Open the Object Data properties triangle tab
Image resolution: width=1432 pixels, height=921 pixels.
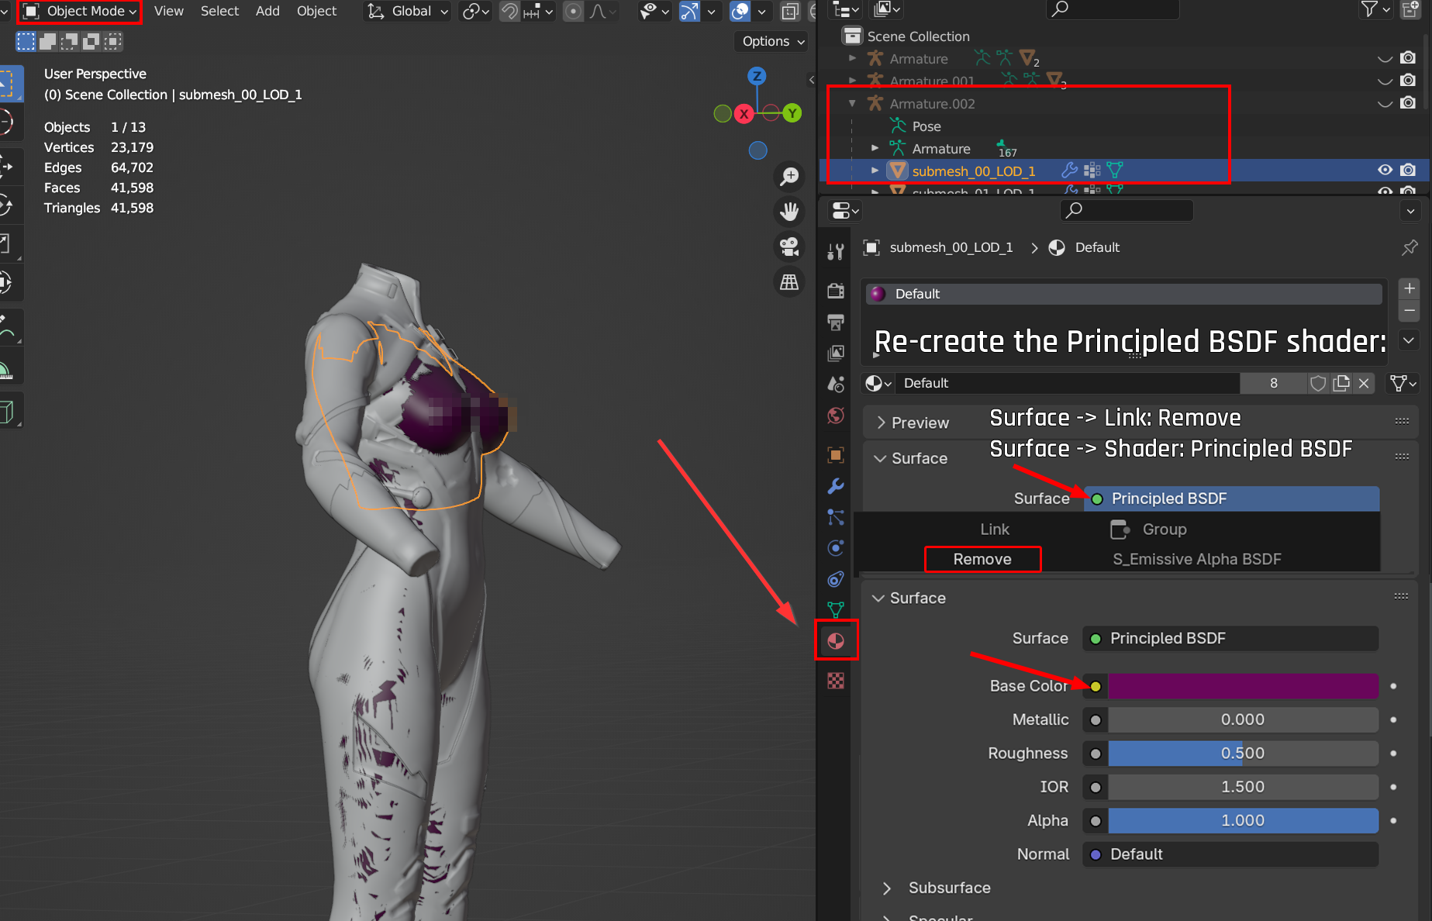click(x=836, y=610)
